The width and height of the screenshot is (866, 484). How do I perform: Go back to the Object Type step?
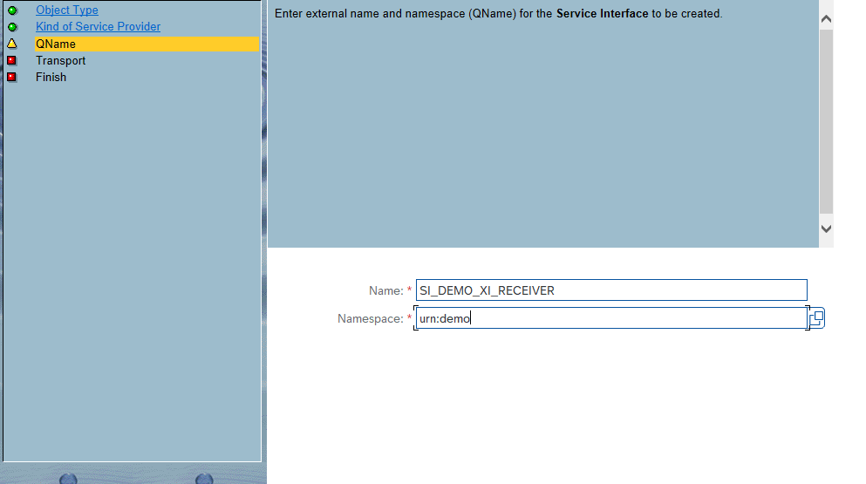(67, 10)
